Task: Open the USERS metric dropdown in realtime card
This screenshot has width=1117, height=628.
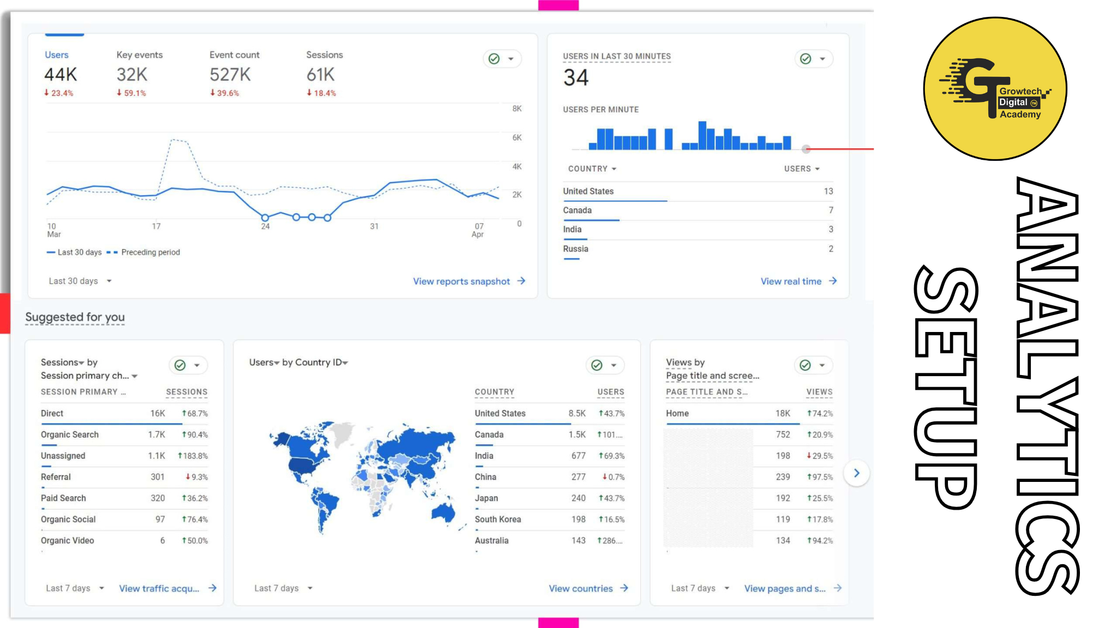Action: 802,169
